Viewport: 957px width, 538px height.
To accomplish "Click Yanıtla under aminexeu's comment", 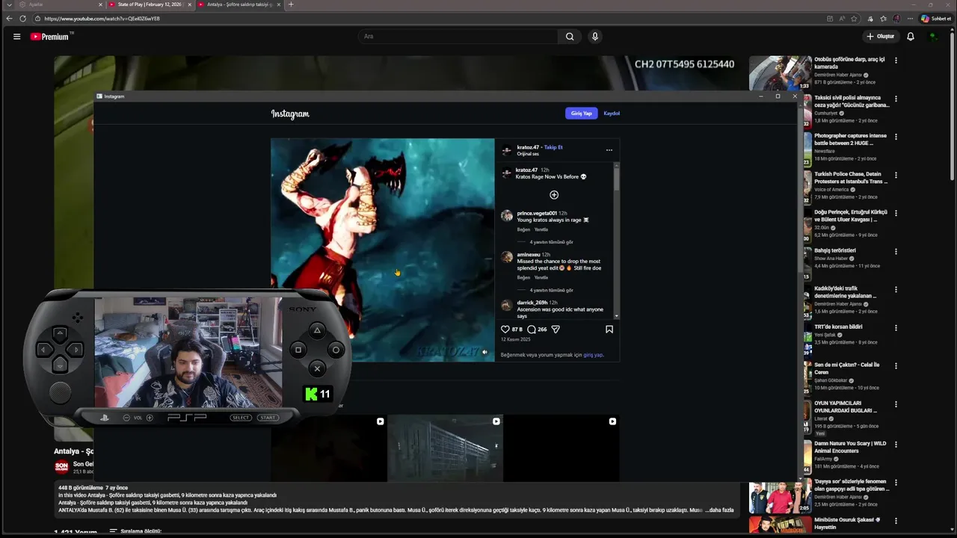I will point(541,277).
